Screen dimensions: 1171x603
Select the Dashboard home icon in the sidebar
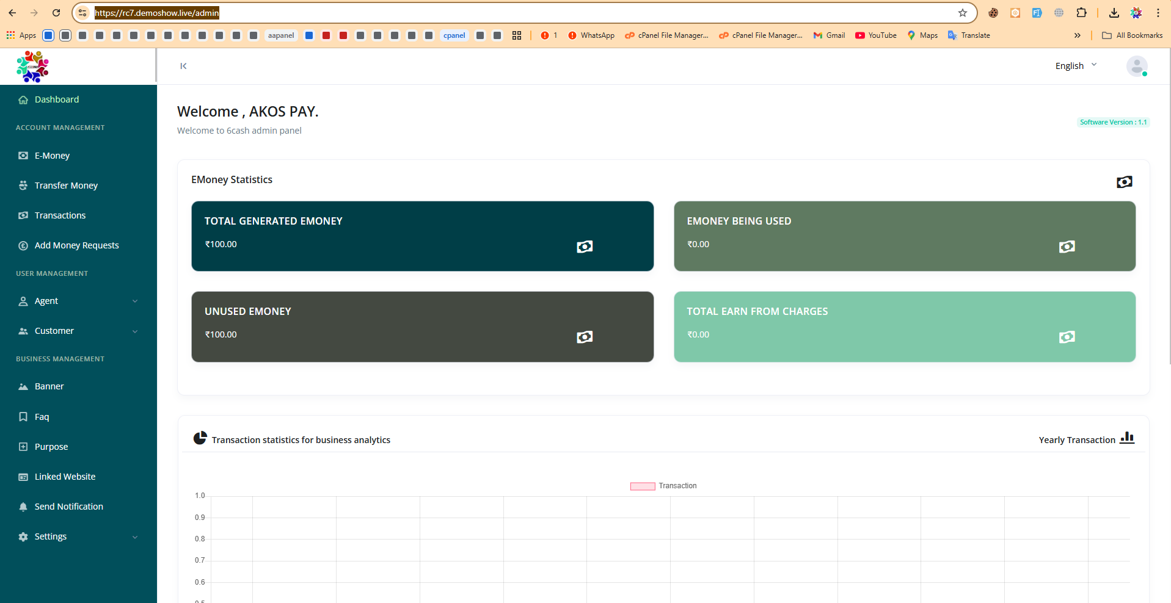(23, 99)
